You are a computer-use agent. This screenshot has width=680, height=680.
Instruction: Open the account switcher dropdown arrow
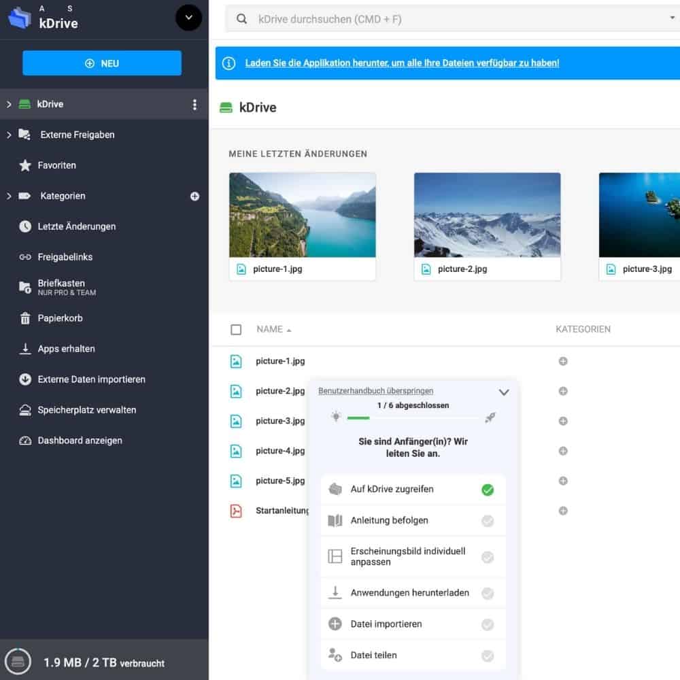tap(188, 18)
